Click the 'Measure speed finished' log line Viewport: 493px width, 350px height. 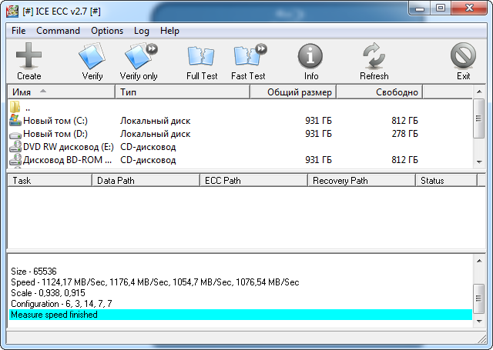tap(240, 315)
